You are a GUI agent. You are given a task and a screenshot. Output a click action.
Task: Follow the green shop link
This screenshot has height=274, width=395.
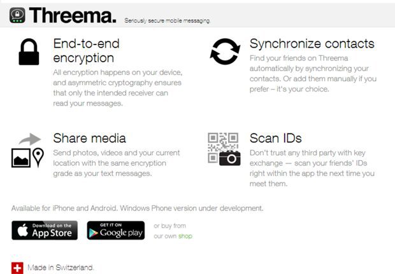185,236
